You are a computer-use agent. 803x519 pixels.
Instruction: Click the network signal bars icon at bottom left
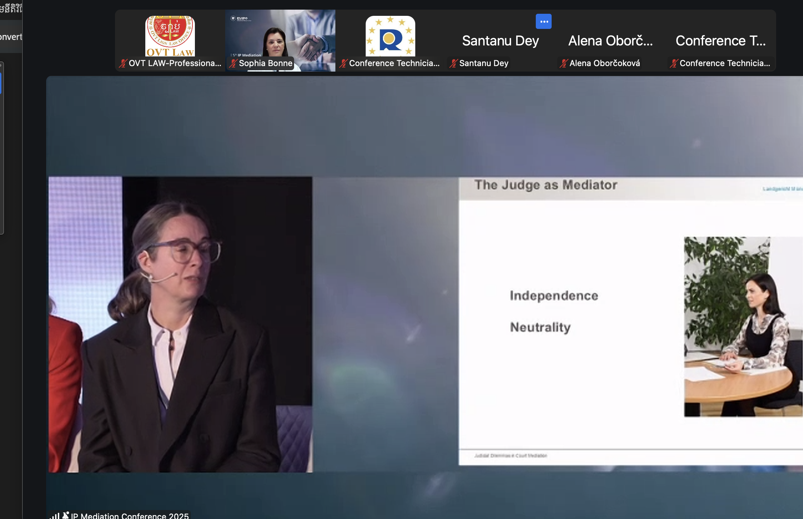[x=55, y=516]
